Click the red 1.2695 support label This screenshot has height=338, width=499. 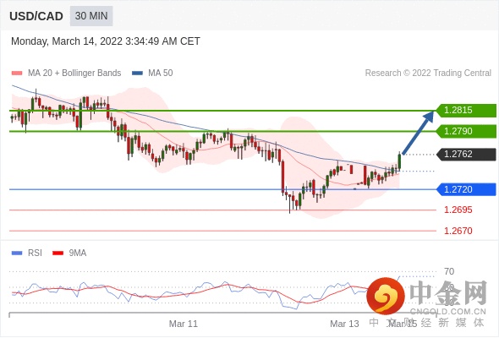pyautogui.click(x=458, y=210)
